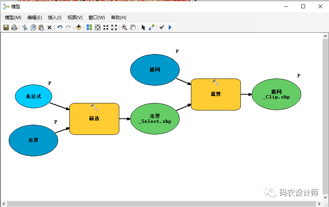
Task: Click the Validate model checkmark icon
Action: coord(162,27)
